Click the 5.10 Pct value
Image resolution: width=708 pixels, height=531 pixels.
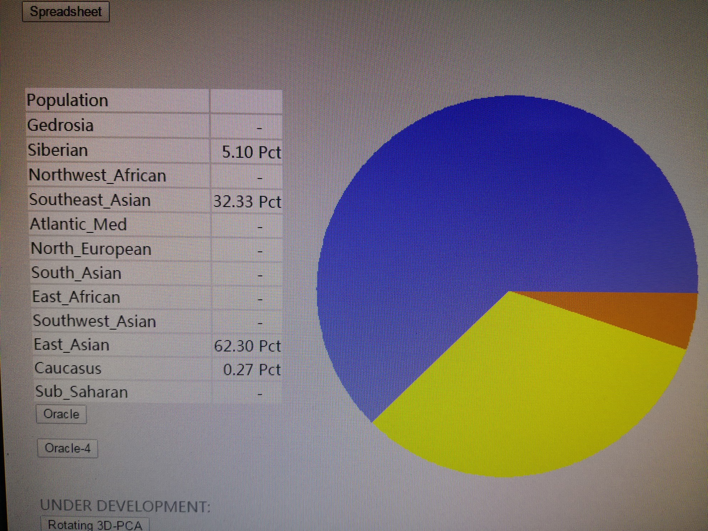[x=252, y=152]
